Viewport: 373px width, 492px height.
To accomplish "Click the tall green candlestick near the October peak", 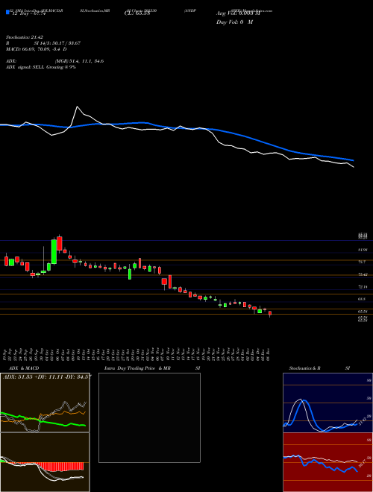I will pyautogui.click(x=54, y=252).
